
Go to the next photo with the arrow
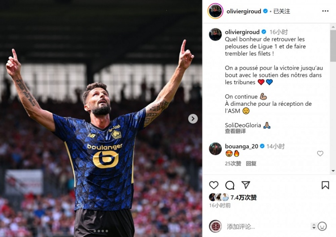coord(193,119)
